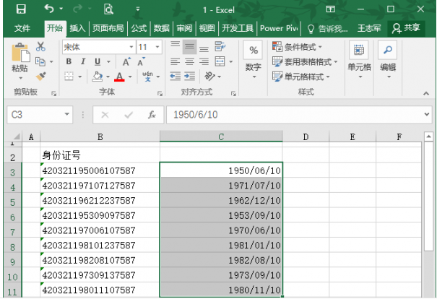Open the 编辑 editing group button

(388, 60)
